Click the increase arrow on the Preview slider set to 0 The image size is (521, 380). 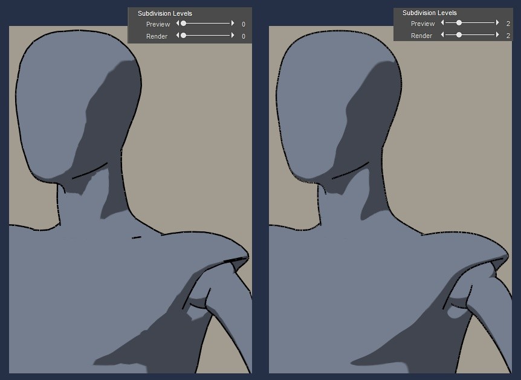(233, 24)
